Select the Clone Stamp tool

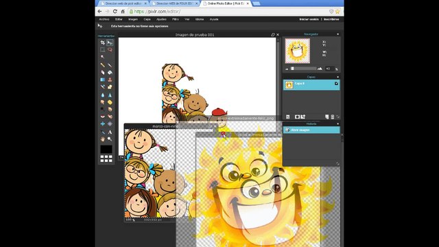click(x=110, y=80)
